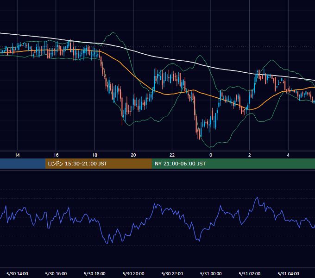Click the 5/31 00:00 date label
Viewport: 315px width, 278px height.
coord(211,273)
